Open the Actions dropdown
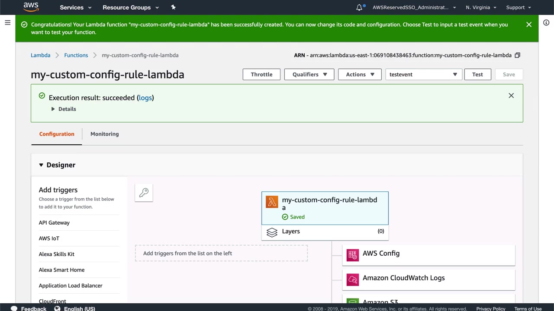 click(360, 74)
